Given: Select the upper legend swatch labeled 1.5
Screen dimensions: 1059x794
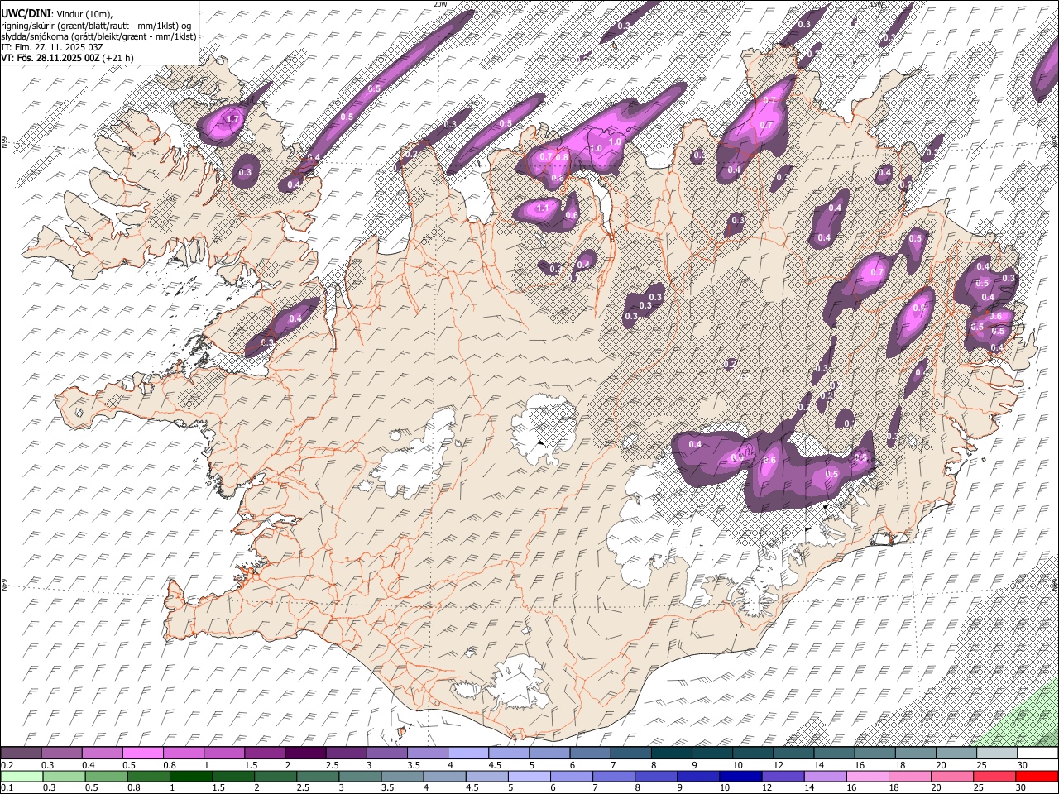Looking at the screenshot, I should tap(264, 753).
